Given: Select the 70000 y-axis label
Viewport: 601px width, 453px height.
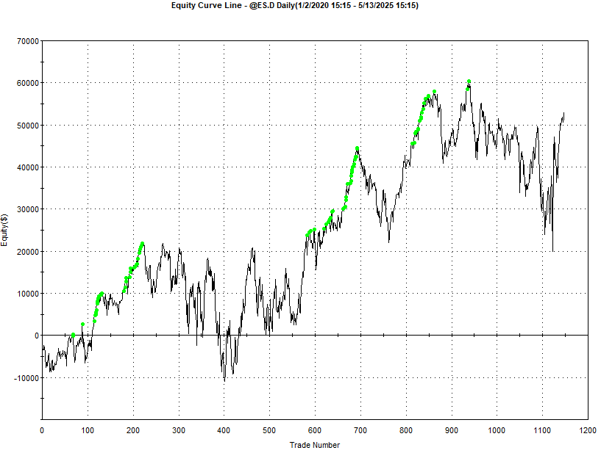Looking at the screenshot, I should pyautogui.click(x=28, y=41).
